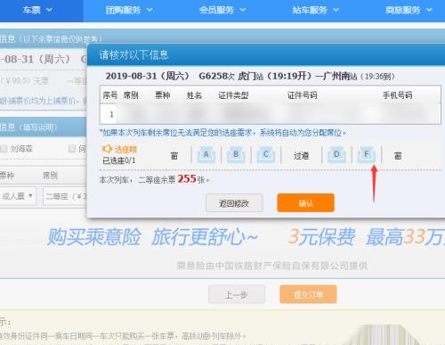Choose seat B icon
Image resolution: width=445 pixels, height=345 pixels.
point(236,155)
